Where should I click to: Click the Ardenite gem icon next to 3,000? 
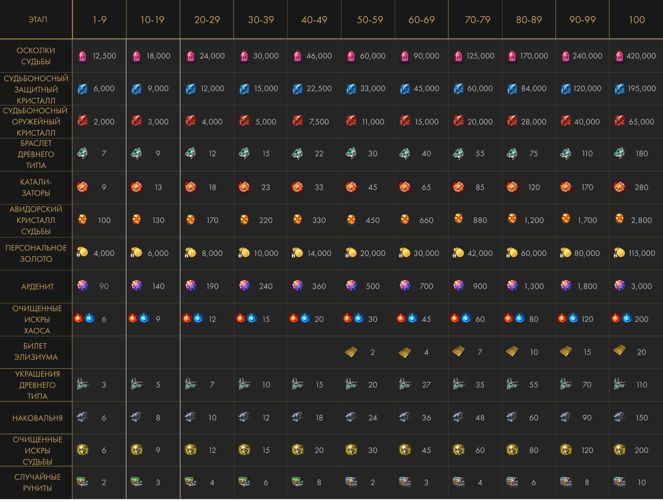coord(619,285)
